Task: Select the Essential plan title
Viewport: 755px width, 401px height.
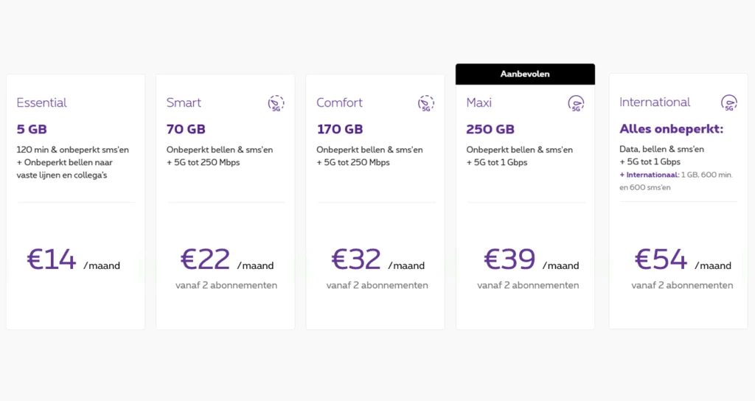Action: point(41,102)
